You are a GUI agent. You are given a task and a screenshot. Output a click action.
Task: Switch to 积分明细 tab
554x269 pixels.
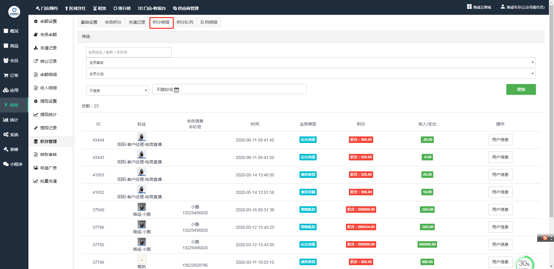[161, 22]
